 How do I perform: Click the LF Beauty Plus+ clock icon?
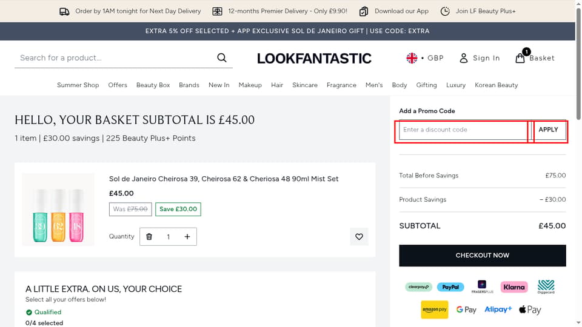coord(445,11)
